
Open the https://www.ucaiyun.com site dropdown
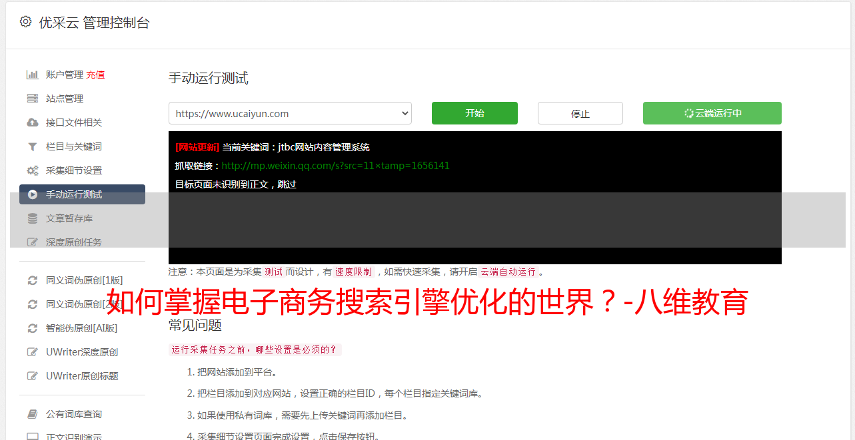pos(290,113)
